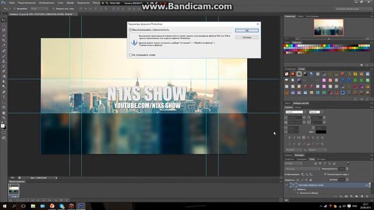Screen dimensions: 374x210
Task: Check the don't show again checkbox
Action: click(x=130, y=55)
